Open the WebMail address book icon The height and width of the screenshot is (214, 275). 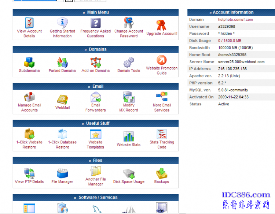[x=62, y=99]
